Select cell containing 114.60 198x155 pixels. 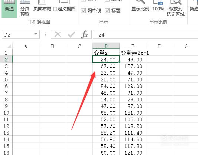point(133,139)
